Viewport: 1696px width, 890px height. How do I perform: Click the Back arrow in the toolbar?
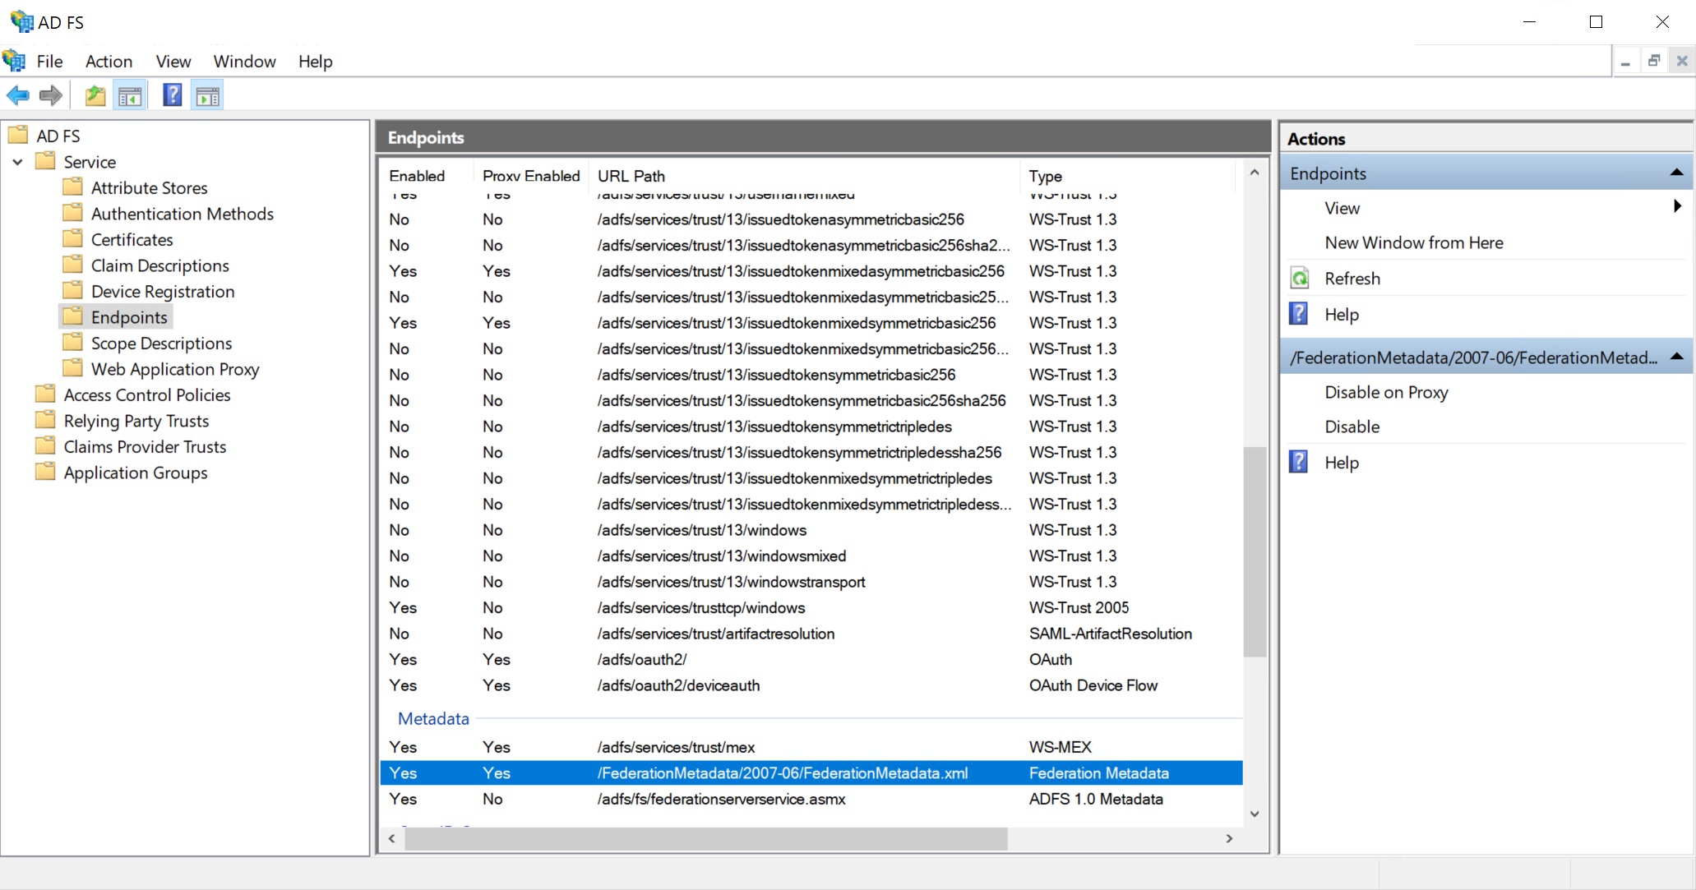[x=18, y=96]
